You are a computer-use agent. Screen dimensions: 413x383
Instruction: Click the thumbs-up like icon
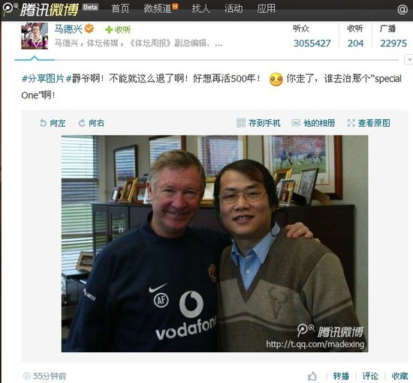(x=312, y=376)
